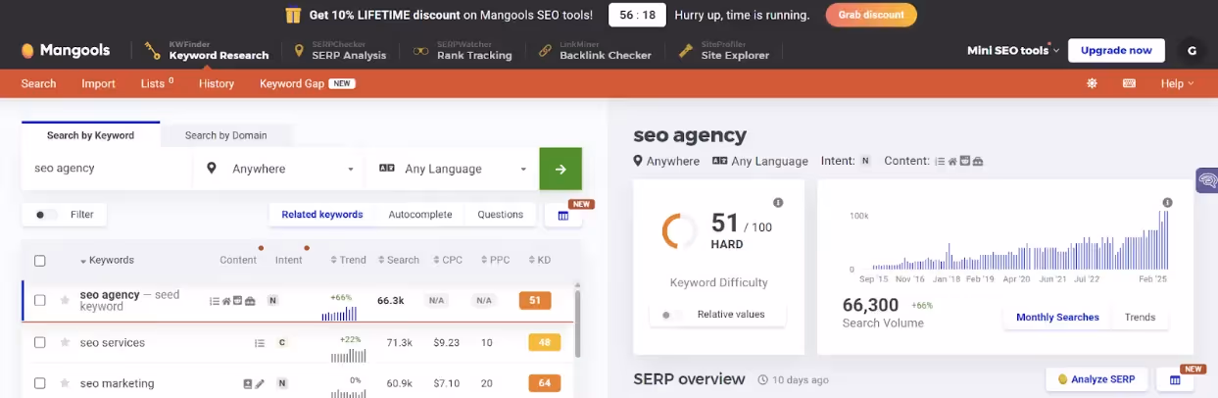Image resolution: width=1218 pixels, height=398 pixels.
Task: Click the KD 64 badge for seo marketing
Action: (x=544, y=383)
